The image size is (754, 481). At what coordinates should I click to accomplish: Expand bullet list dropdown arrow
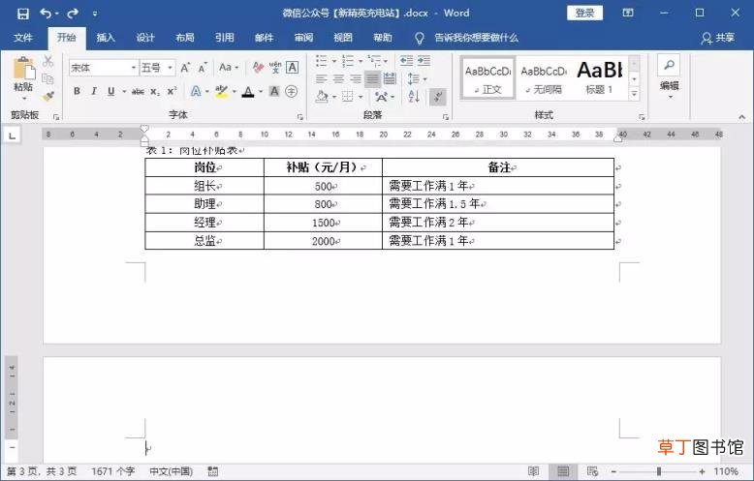click(x=333, y=61)
